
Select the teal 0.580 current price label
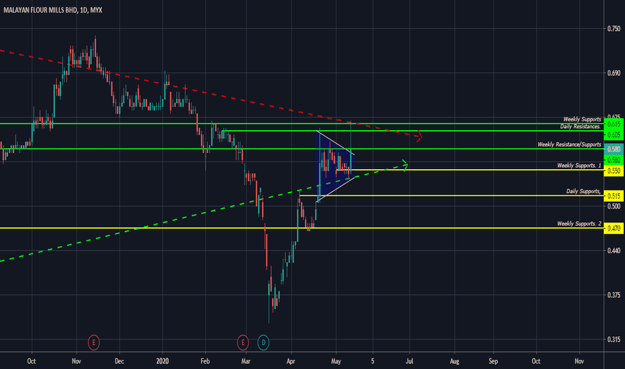[x=614, y=149]
